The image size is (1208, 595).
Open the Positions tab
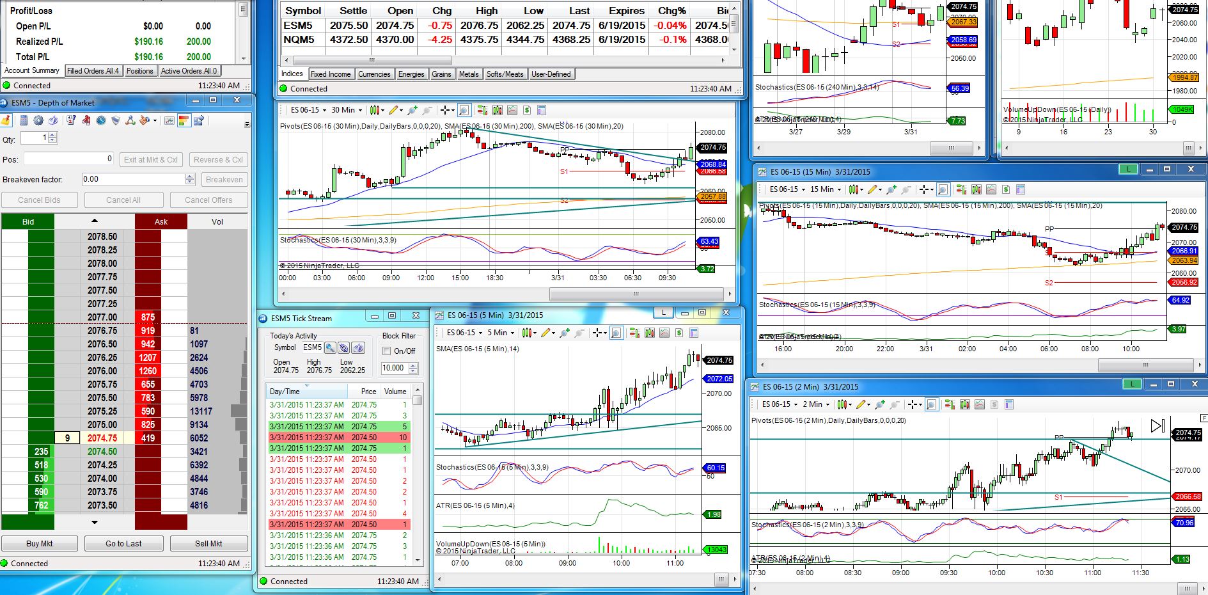[x=139, y=71]
